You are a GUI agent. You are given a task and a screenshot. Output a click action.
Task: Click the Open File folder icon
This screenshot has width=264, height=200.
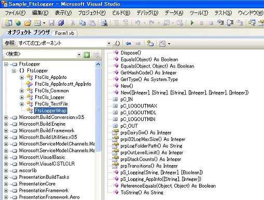27,23
